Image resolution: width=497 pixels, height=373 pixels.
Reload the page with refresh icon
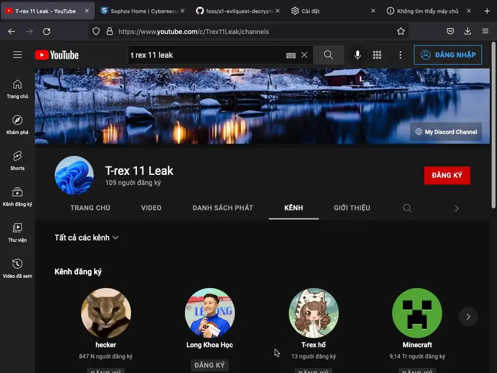click(47, 32)
